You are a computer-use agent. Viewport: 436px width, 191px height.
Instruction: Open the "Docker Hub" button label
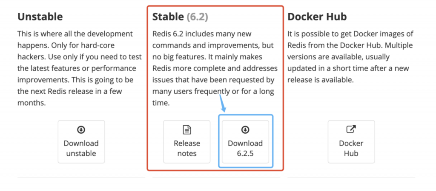pos(351,148)
